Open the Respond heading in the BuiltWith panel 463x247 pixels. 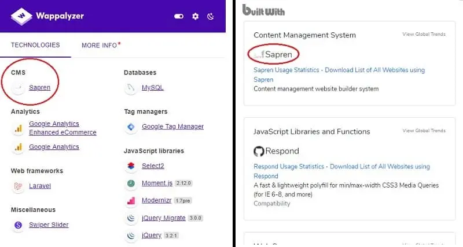click(282, 151)
